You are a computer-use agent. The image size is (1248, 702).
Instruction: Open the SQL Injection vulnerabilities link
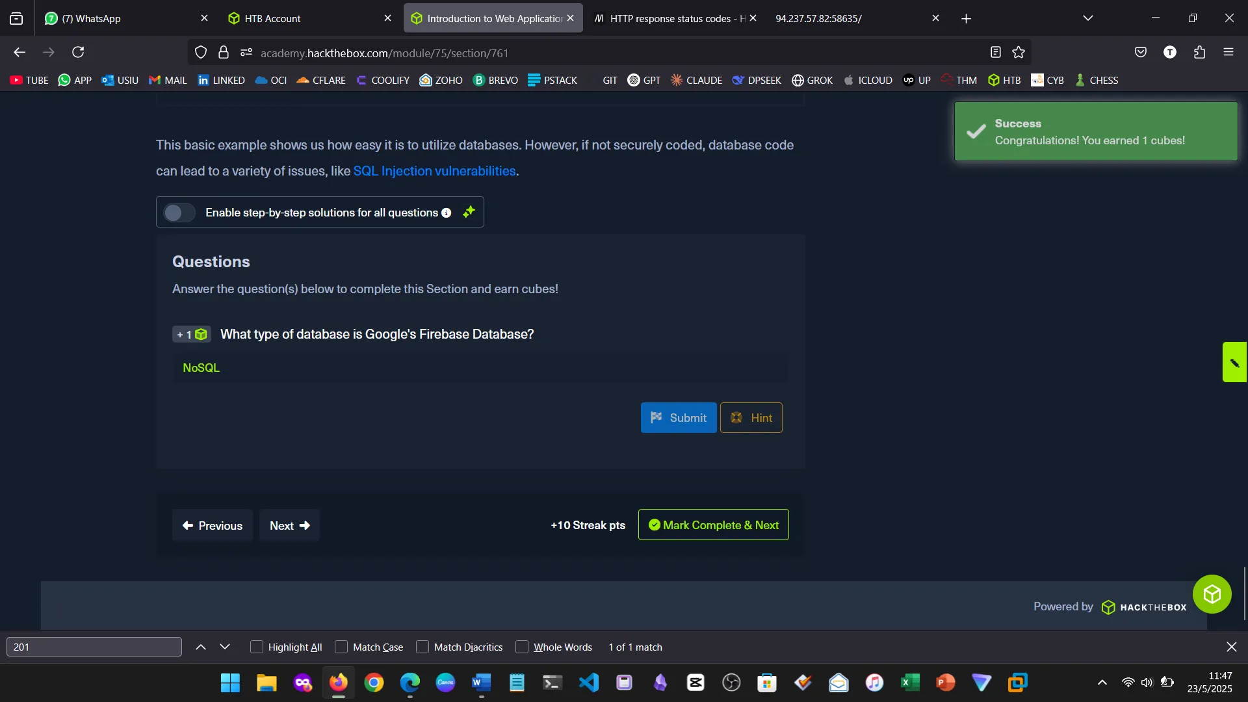coord(434,171)
